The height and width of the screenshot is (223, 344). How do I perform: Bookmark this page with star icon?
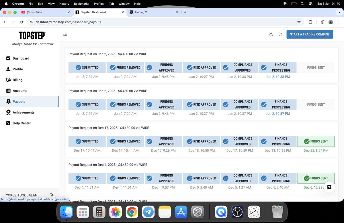[299, 22]
